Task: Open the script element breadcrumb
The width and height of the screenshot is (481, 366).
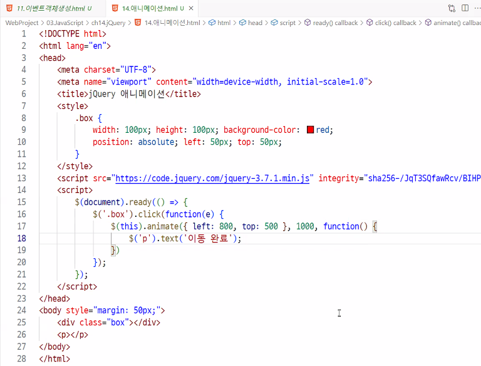Action: pyautogui.click(x=287, y=23)
